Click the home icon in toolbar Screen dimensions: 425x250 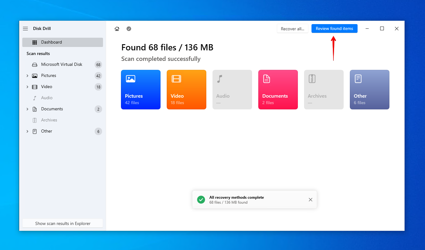click(117, 29)
